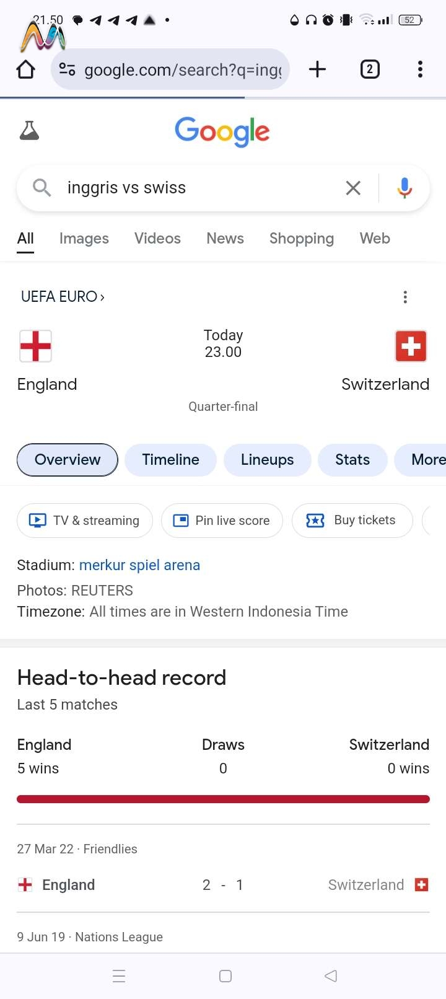Screen dimensions: 446x999
Task: Tap the Buy tickets button
Action: pyautogui.click(x=352, y=521)
